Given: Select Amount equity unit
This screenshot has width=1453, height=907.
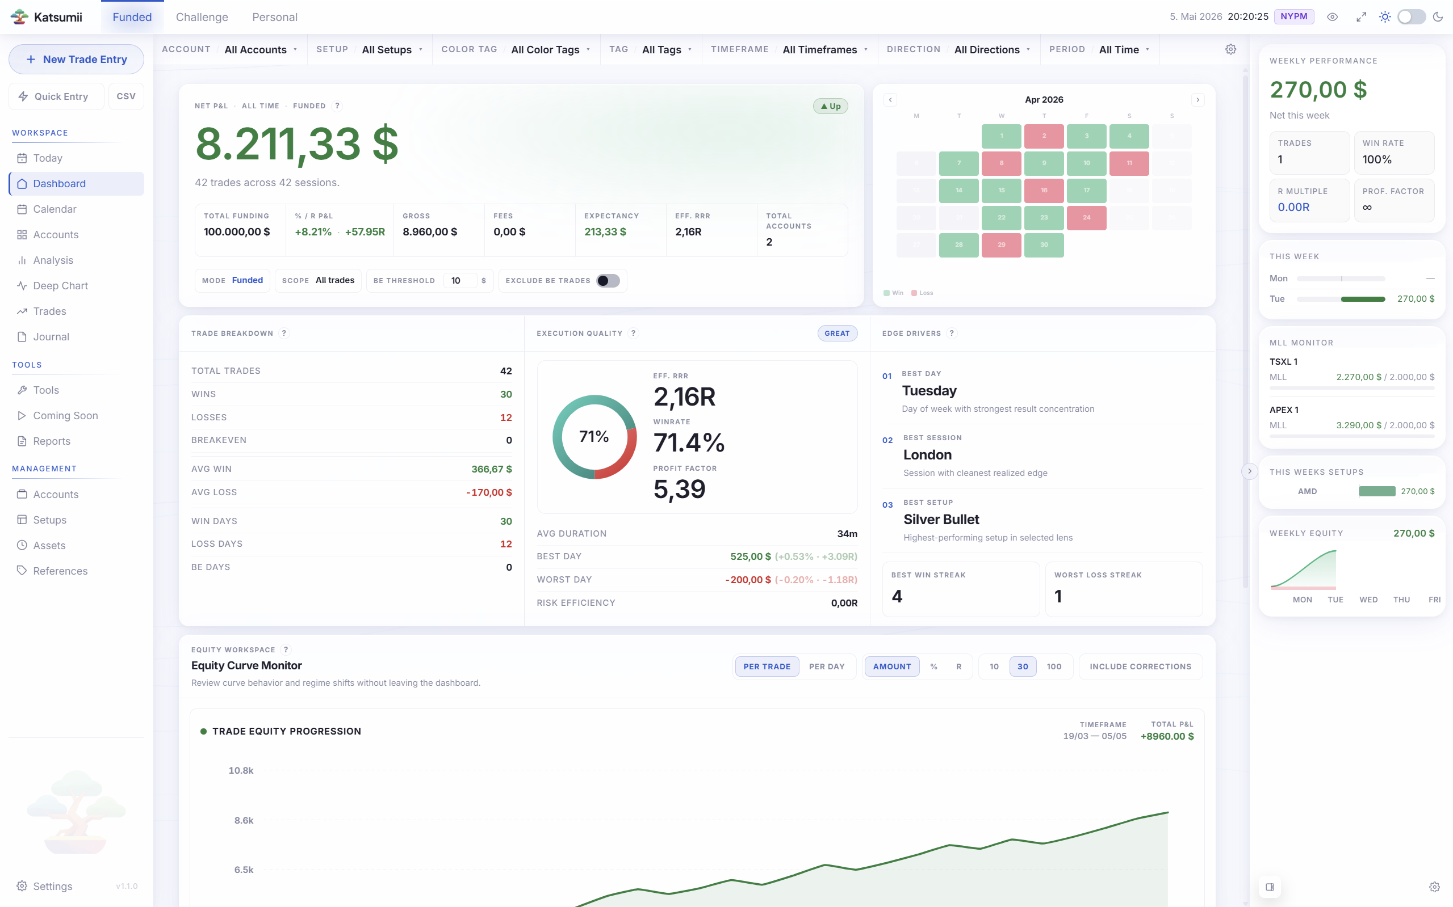Looking at the screenshot, I should coord(891,666).
